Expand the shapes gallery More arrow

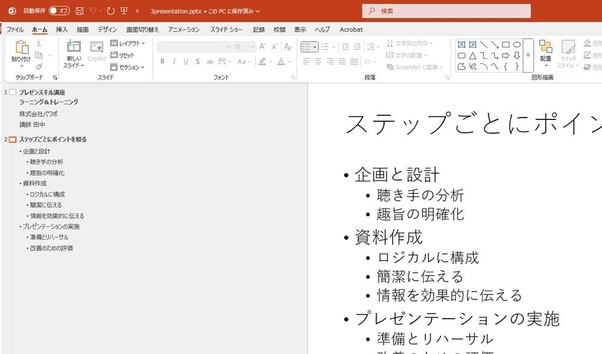point(528,56)
